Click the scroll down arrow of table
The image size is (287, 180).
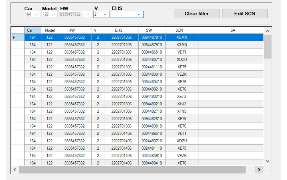(267, 161)
